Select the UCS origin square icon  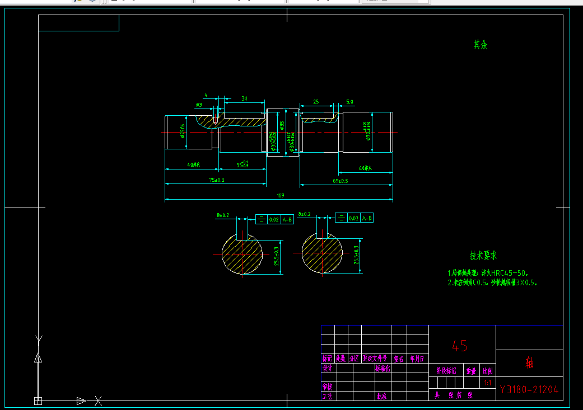[38, 401]
